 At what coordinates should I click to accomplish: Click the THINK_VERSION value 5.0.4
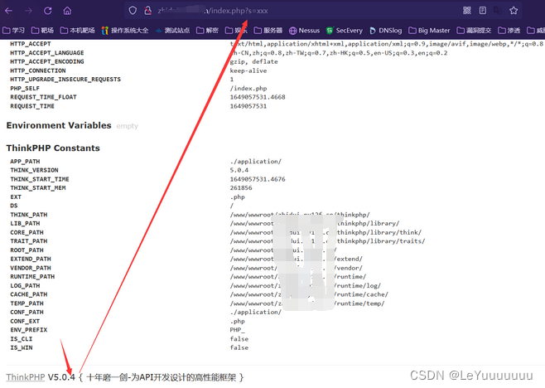239,170
